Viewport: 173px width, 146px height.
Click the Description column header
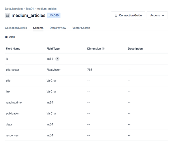pyautogui.click(x=135, y=49)
